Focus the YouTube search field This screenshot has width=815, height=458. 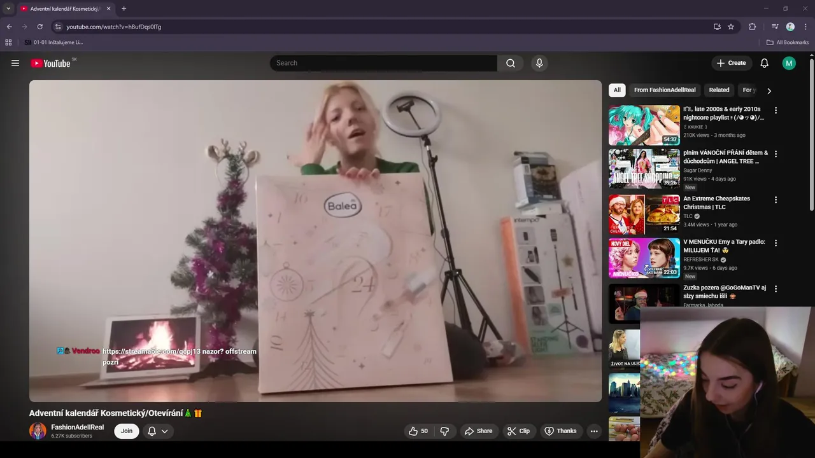coord(383,63)
